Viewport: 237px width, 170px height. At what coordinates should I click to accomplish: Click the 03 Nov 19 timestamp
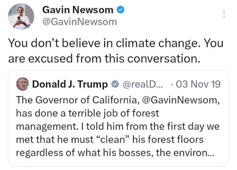pyautogui.click(x=198, y=84)
